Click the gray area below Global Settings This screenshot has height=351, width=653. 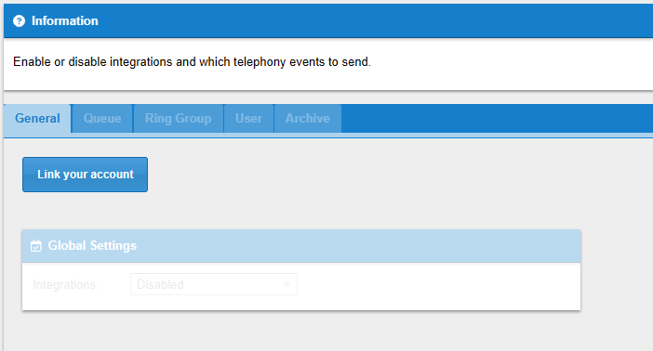(x=301, y=331)
